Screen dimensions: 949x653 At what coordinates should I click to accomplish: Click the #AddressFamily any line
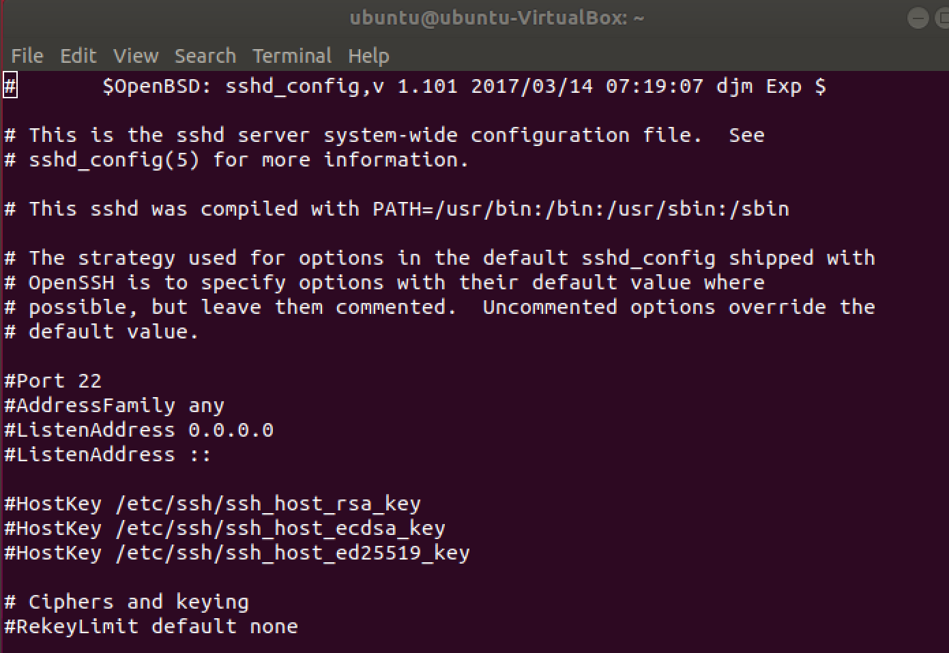[x=115, y=406]
